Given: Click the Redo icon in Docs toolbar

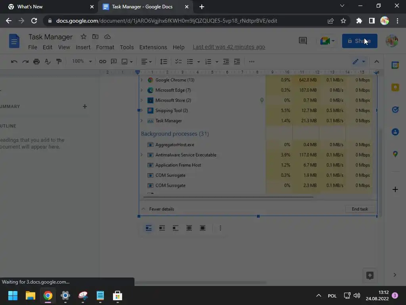Looking at the screenshot, I should pos(25,62).
